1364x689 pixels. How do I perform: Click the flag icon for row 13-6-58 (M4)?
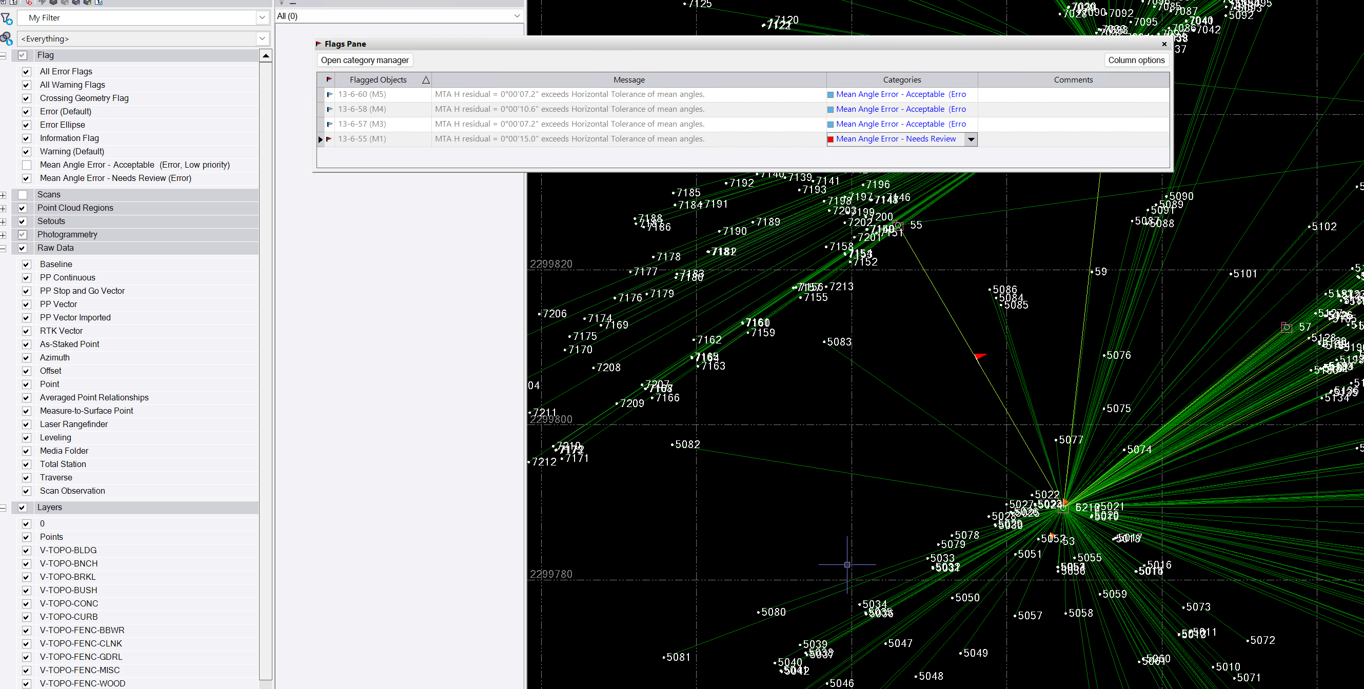point(329,109)
